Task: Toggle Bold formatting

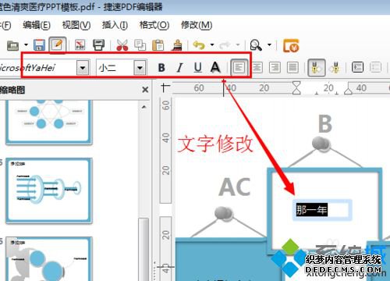Action: pos(161,68)
